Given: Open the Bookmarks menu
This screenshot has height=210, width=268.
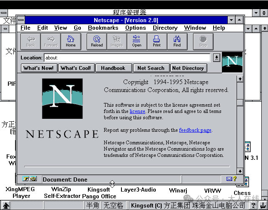Looking at the screenshot, I should coord(103,28).
